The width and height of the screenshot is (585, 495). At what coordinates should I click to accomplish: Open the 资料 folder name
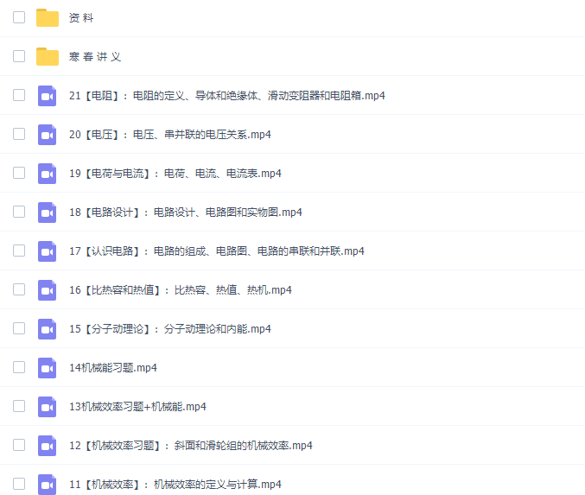pos(81,18)
